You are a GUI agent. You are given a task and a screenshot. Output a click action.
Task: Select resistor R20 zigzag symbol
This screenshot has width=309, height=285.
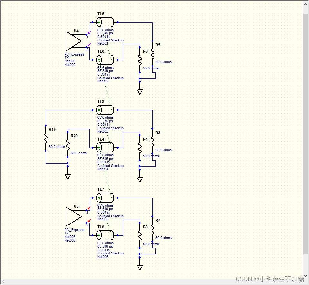(68, 144)
